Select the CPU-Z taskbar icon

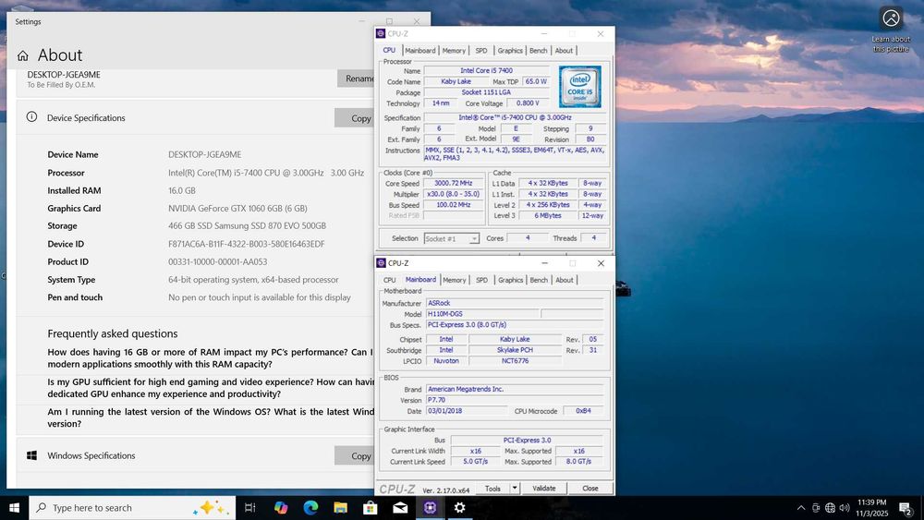tap(431, 508)
